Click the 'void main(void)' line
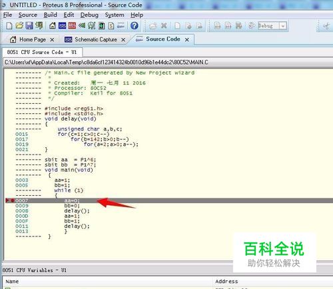The width and height of the screenshot is (333, 289). pyautogui.click(x=69, y=170)
